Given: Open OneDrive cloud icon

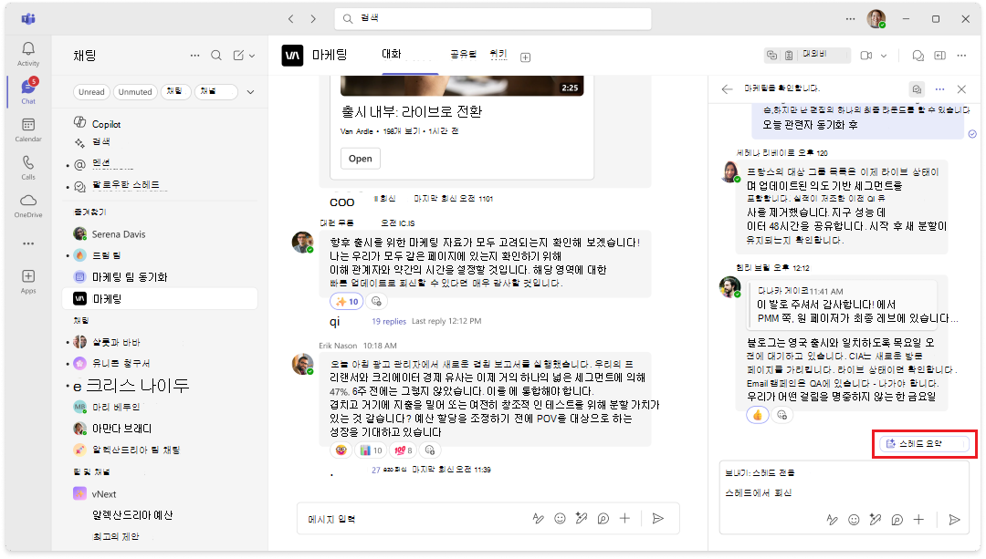Looking at the screenshot, I should (x=28, y=205).
